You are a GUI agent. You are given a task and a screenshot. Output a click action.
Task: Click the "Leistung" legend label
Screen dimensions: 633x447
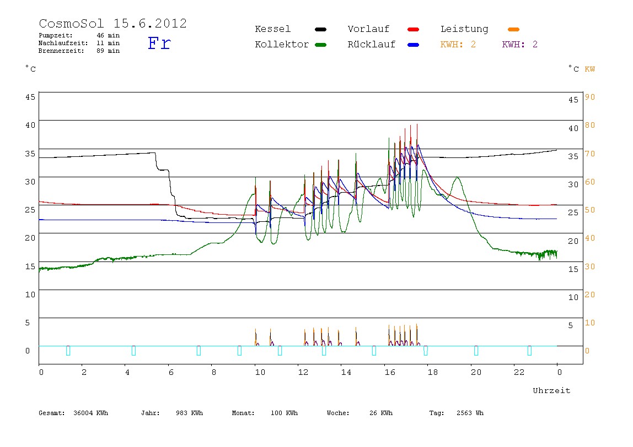pos(464,29)
